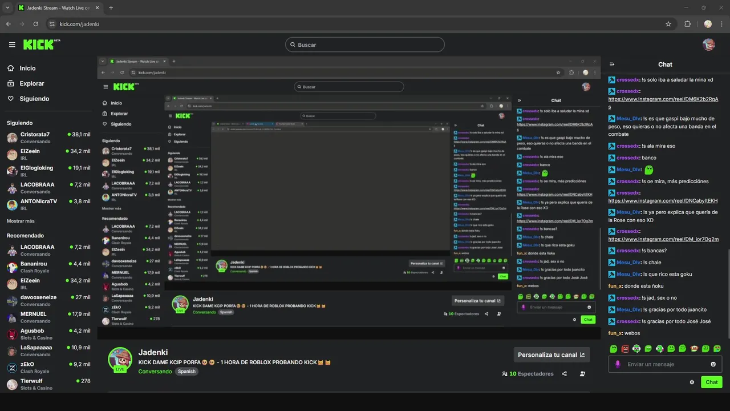This screenshot has width=730, height=411.
Task: Click the Personaliza tu canal button
Action: pos(551,354)
